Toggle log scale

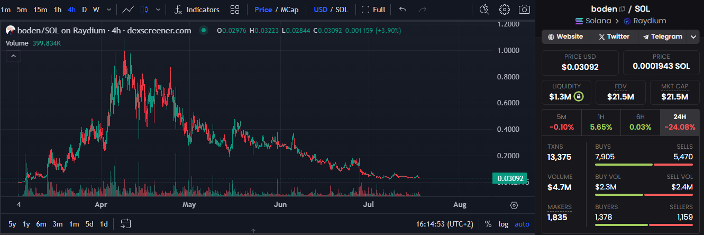(x=503, y=224)
